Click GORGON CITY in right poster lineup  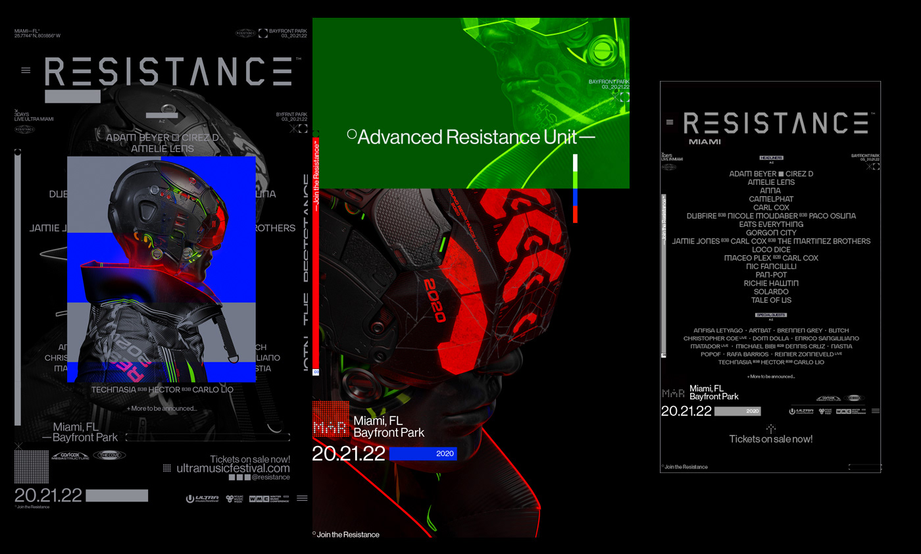771,232
